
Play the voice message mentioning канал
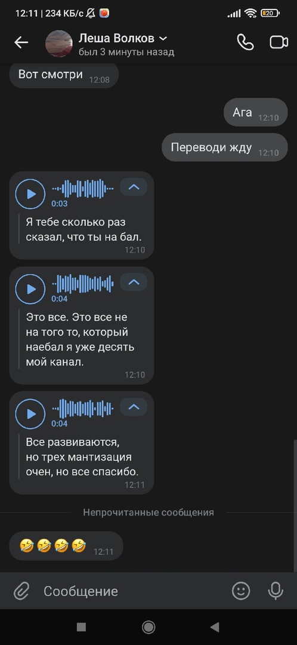[30, 289]
